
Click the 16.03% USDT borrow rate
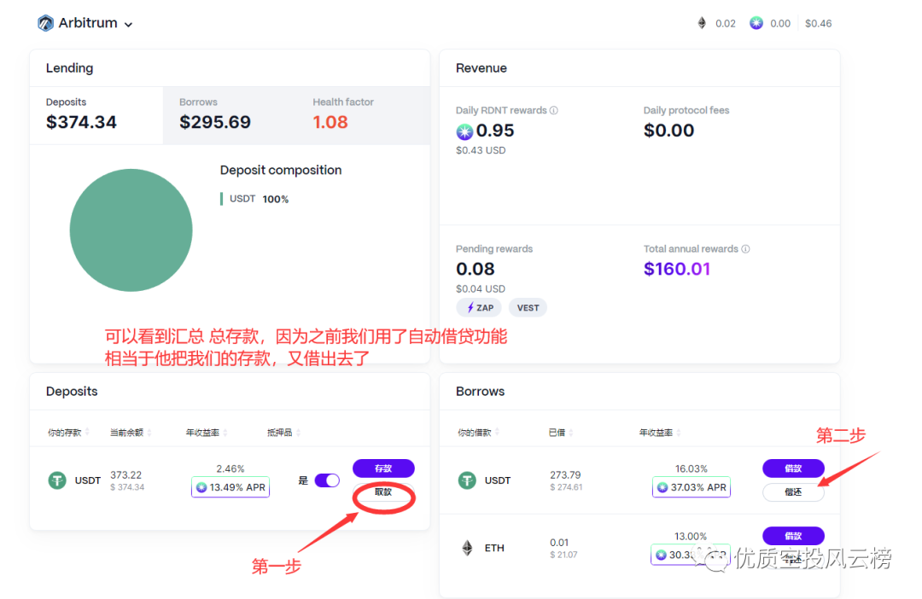click(691, 469)
